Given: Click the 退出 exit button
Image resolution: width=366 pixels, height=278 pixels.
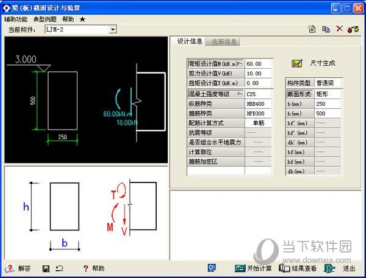Looking at the screenshot, I should tap(340, 268).
